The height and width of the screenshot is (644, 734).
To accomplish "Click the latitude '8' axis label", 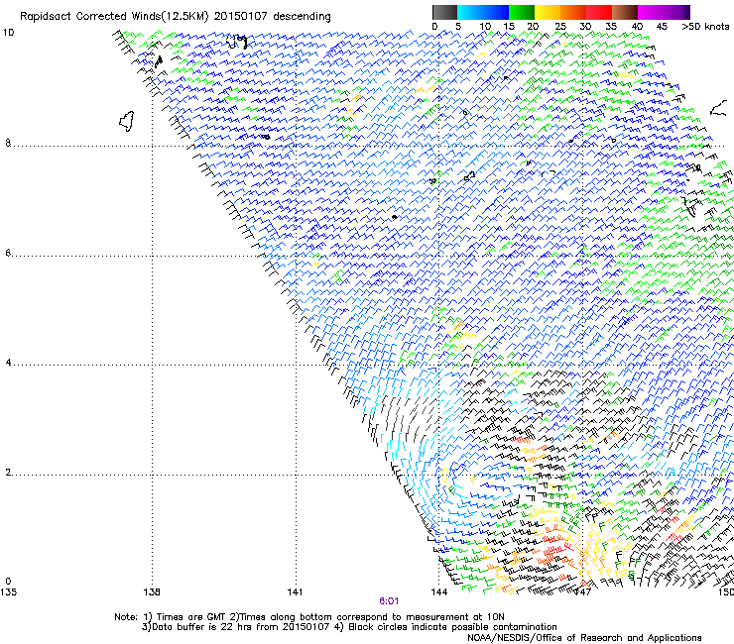I will (8, 143).
